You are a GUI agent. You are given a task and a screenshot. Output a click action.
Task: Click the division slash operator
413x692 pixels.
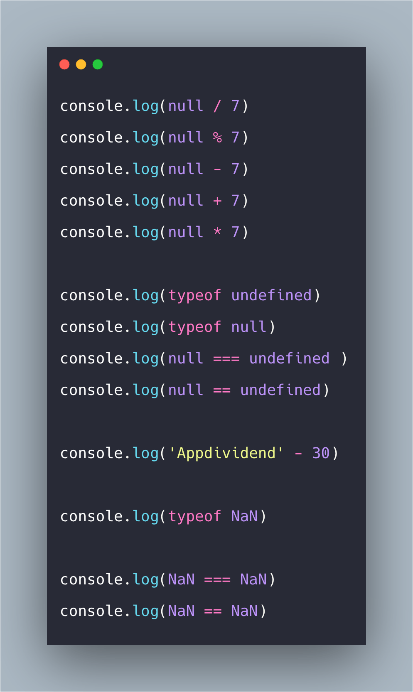(217, 106)
